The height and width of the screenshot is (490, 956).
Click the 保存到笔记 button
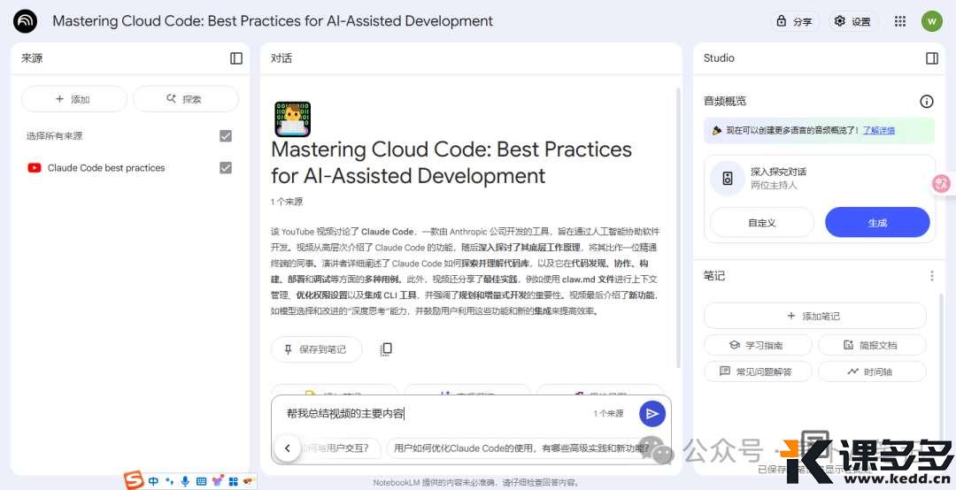316,349
